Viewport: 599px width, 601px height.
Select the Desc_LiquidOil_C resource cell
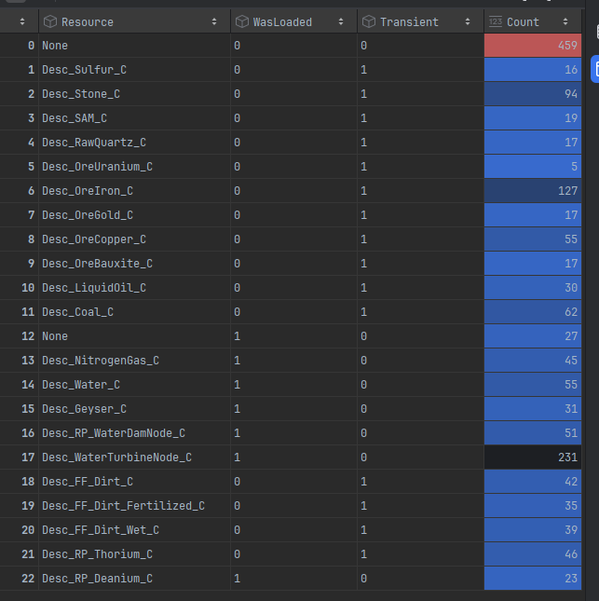click(x=134, y=288)
